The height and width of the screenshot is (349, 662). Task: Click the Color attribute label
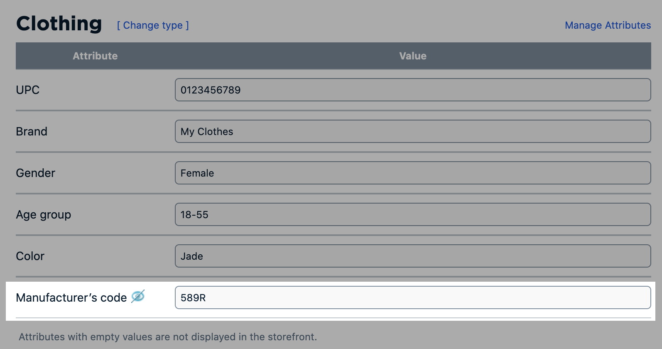(x=30, y=256)
